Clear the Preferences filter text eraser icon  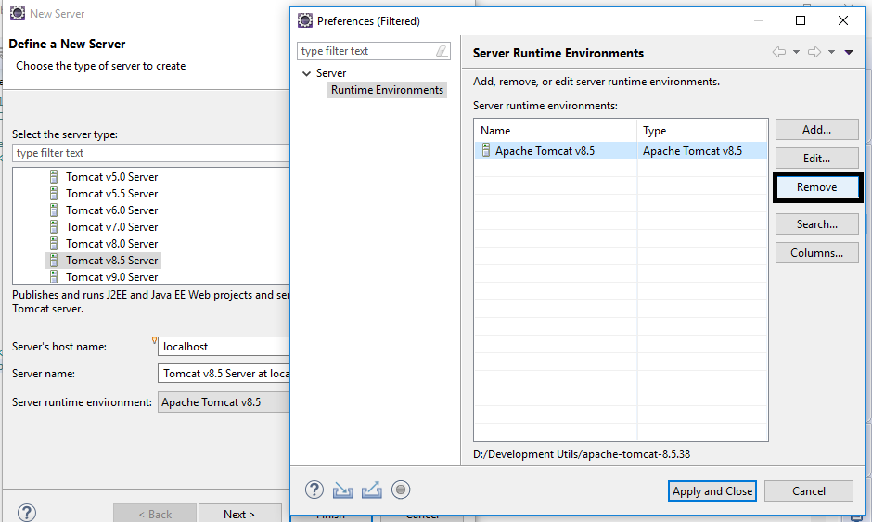[x=442, y=51]
